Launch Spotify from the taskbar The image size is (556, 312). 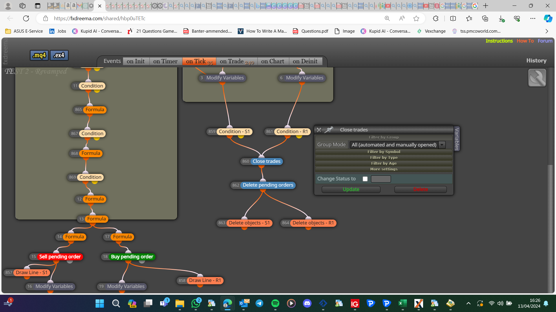tap(275, 303)
